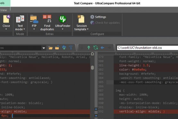Expand the left file path history dropdown

click(44, 48)
